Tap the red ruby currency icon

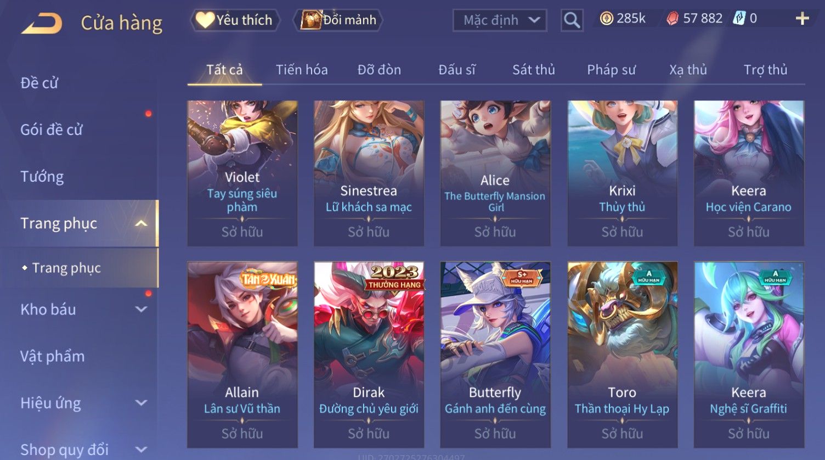pos(673,19)
